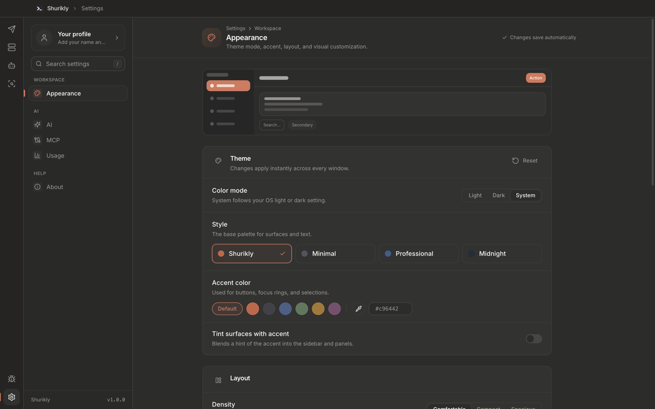Open the scan search icon in left rail
Screen dimensions: 655x409
coord(11,83)
